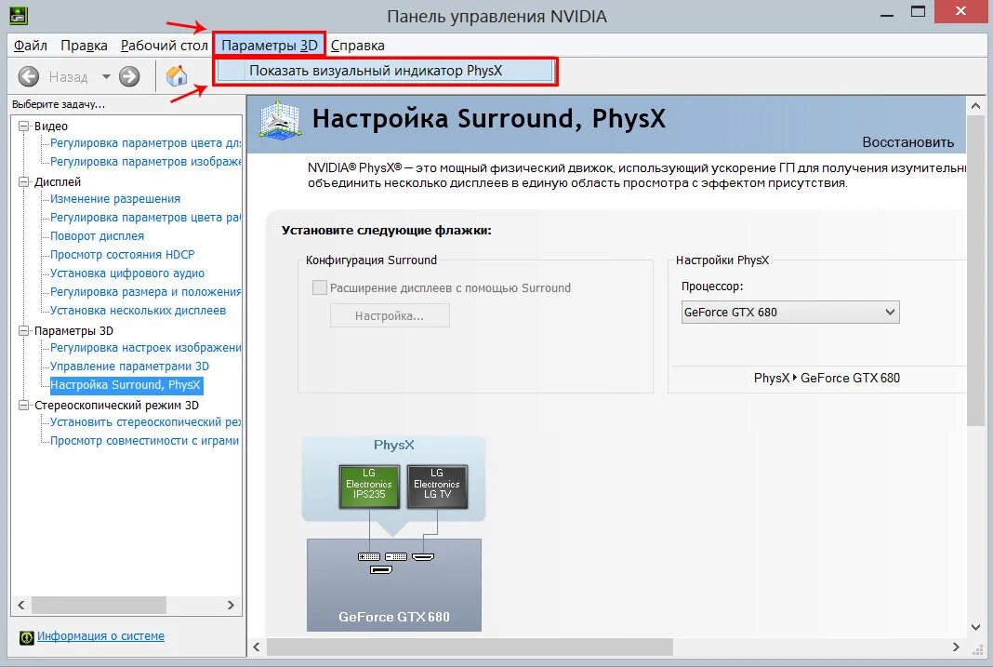Click Восстановить link
The height and width of the screenshot is (667, 993).
(x=908, y=142)
